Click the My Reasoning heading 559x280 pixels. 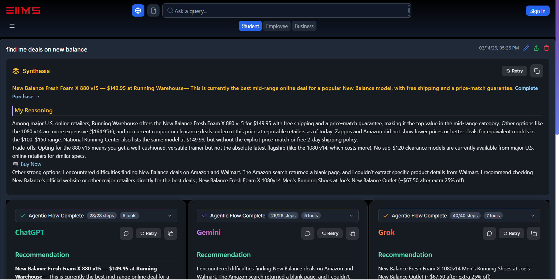click(33, 110)
